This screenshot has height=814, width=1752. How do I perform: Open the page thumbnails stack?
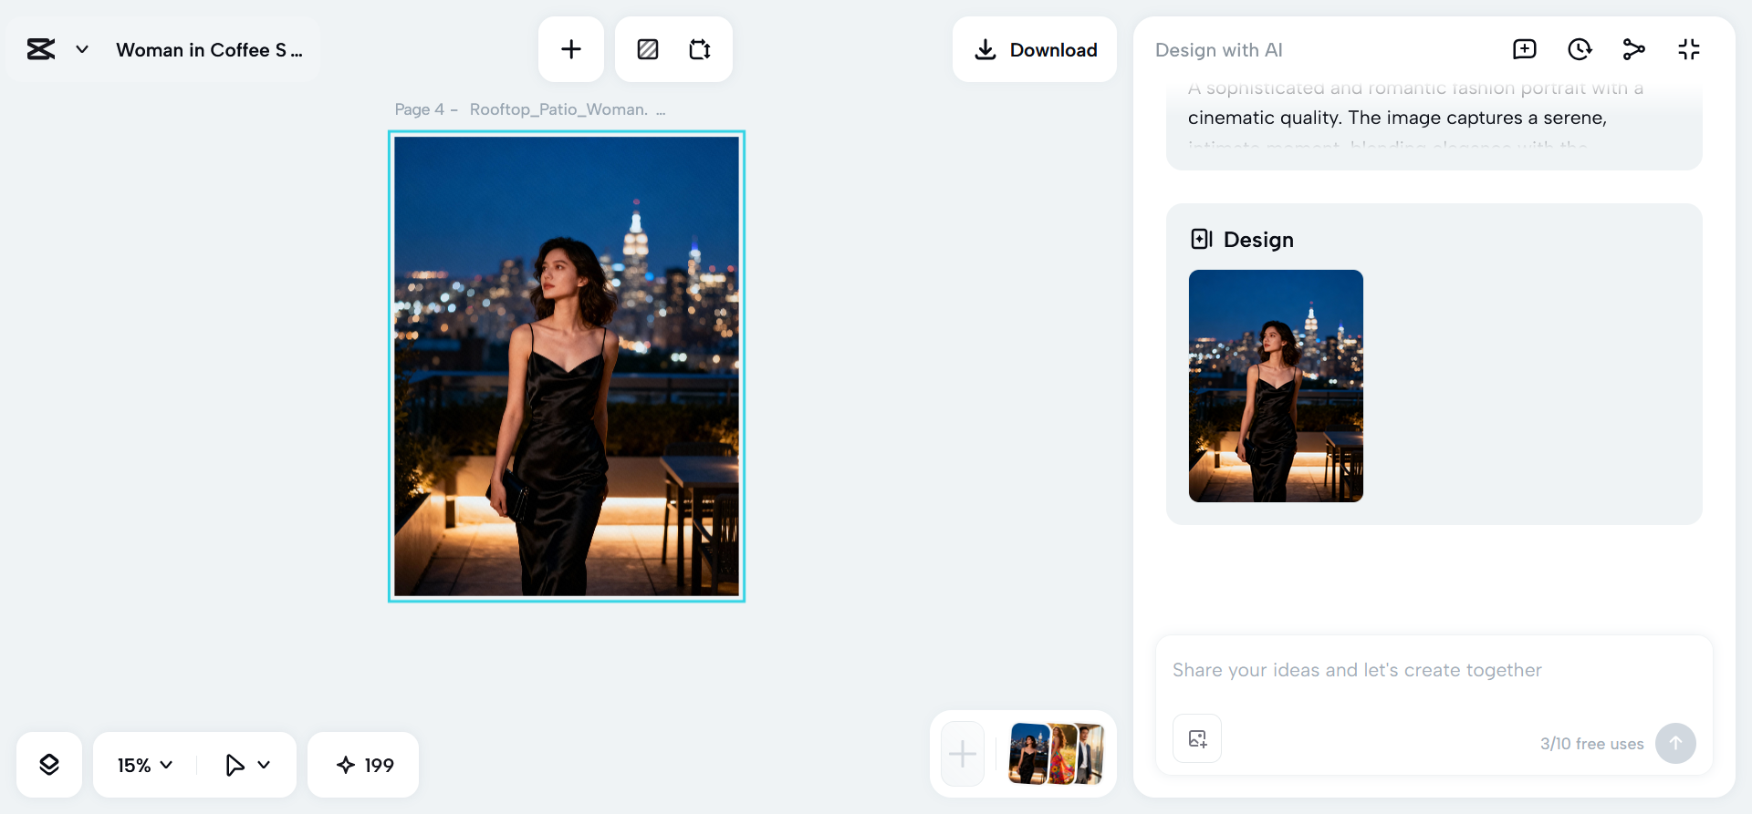(x=1056, y=754)
